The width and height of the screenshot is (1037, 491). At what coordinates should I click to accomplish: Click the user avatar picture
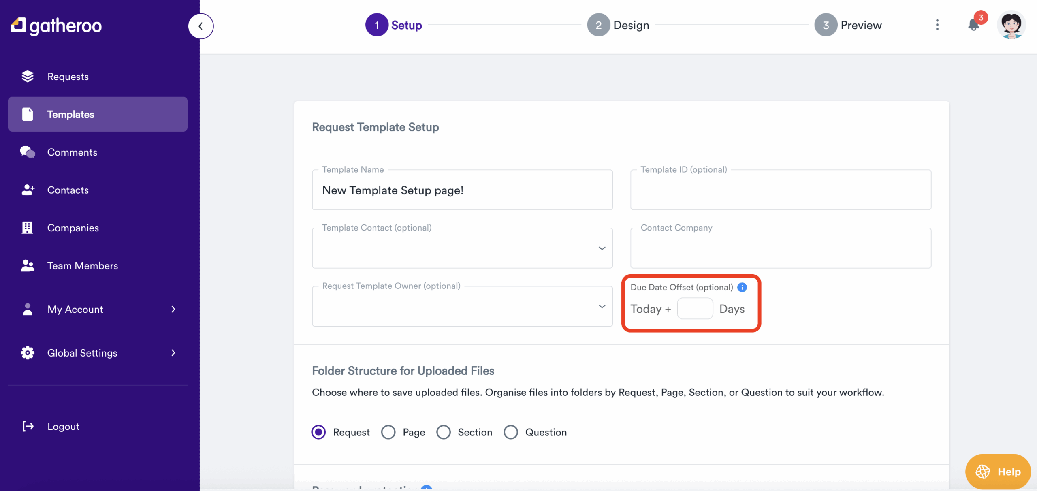click(1011, 25)
